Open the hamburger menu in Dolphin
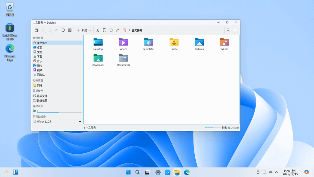The width and height of the screenshot is (314, 177). 235,30
